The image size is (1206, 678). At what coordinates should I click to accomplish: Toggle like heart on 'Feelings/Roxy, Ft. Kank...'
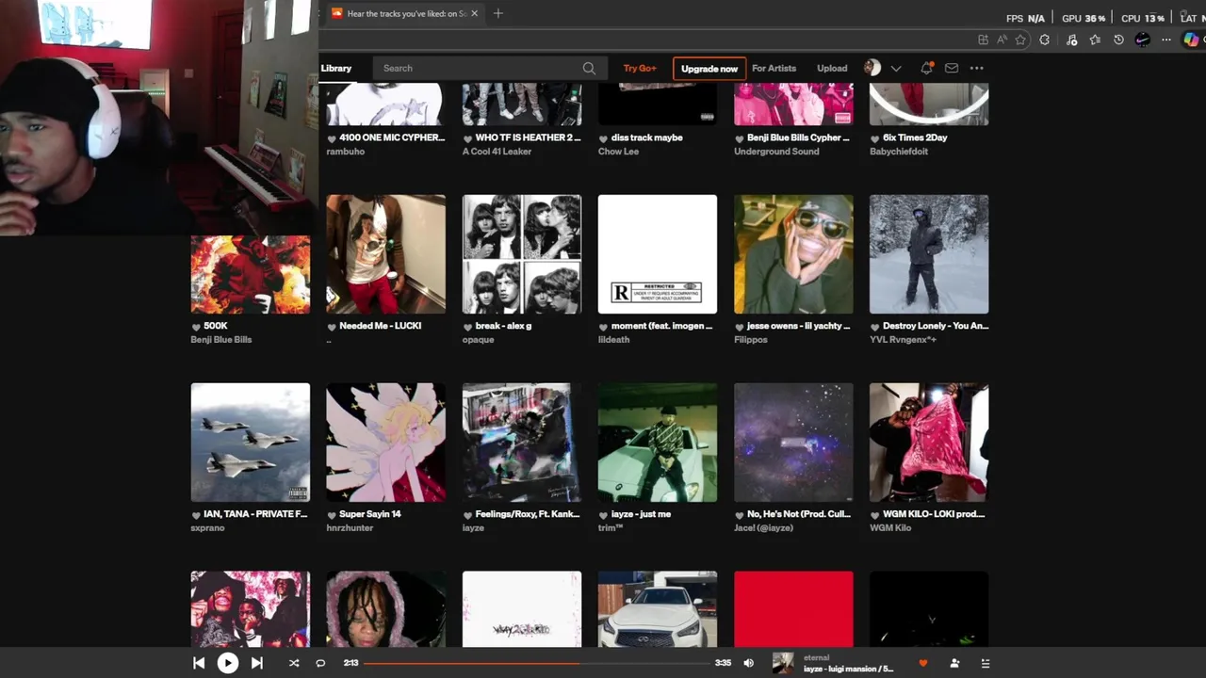click(467, 515)
